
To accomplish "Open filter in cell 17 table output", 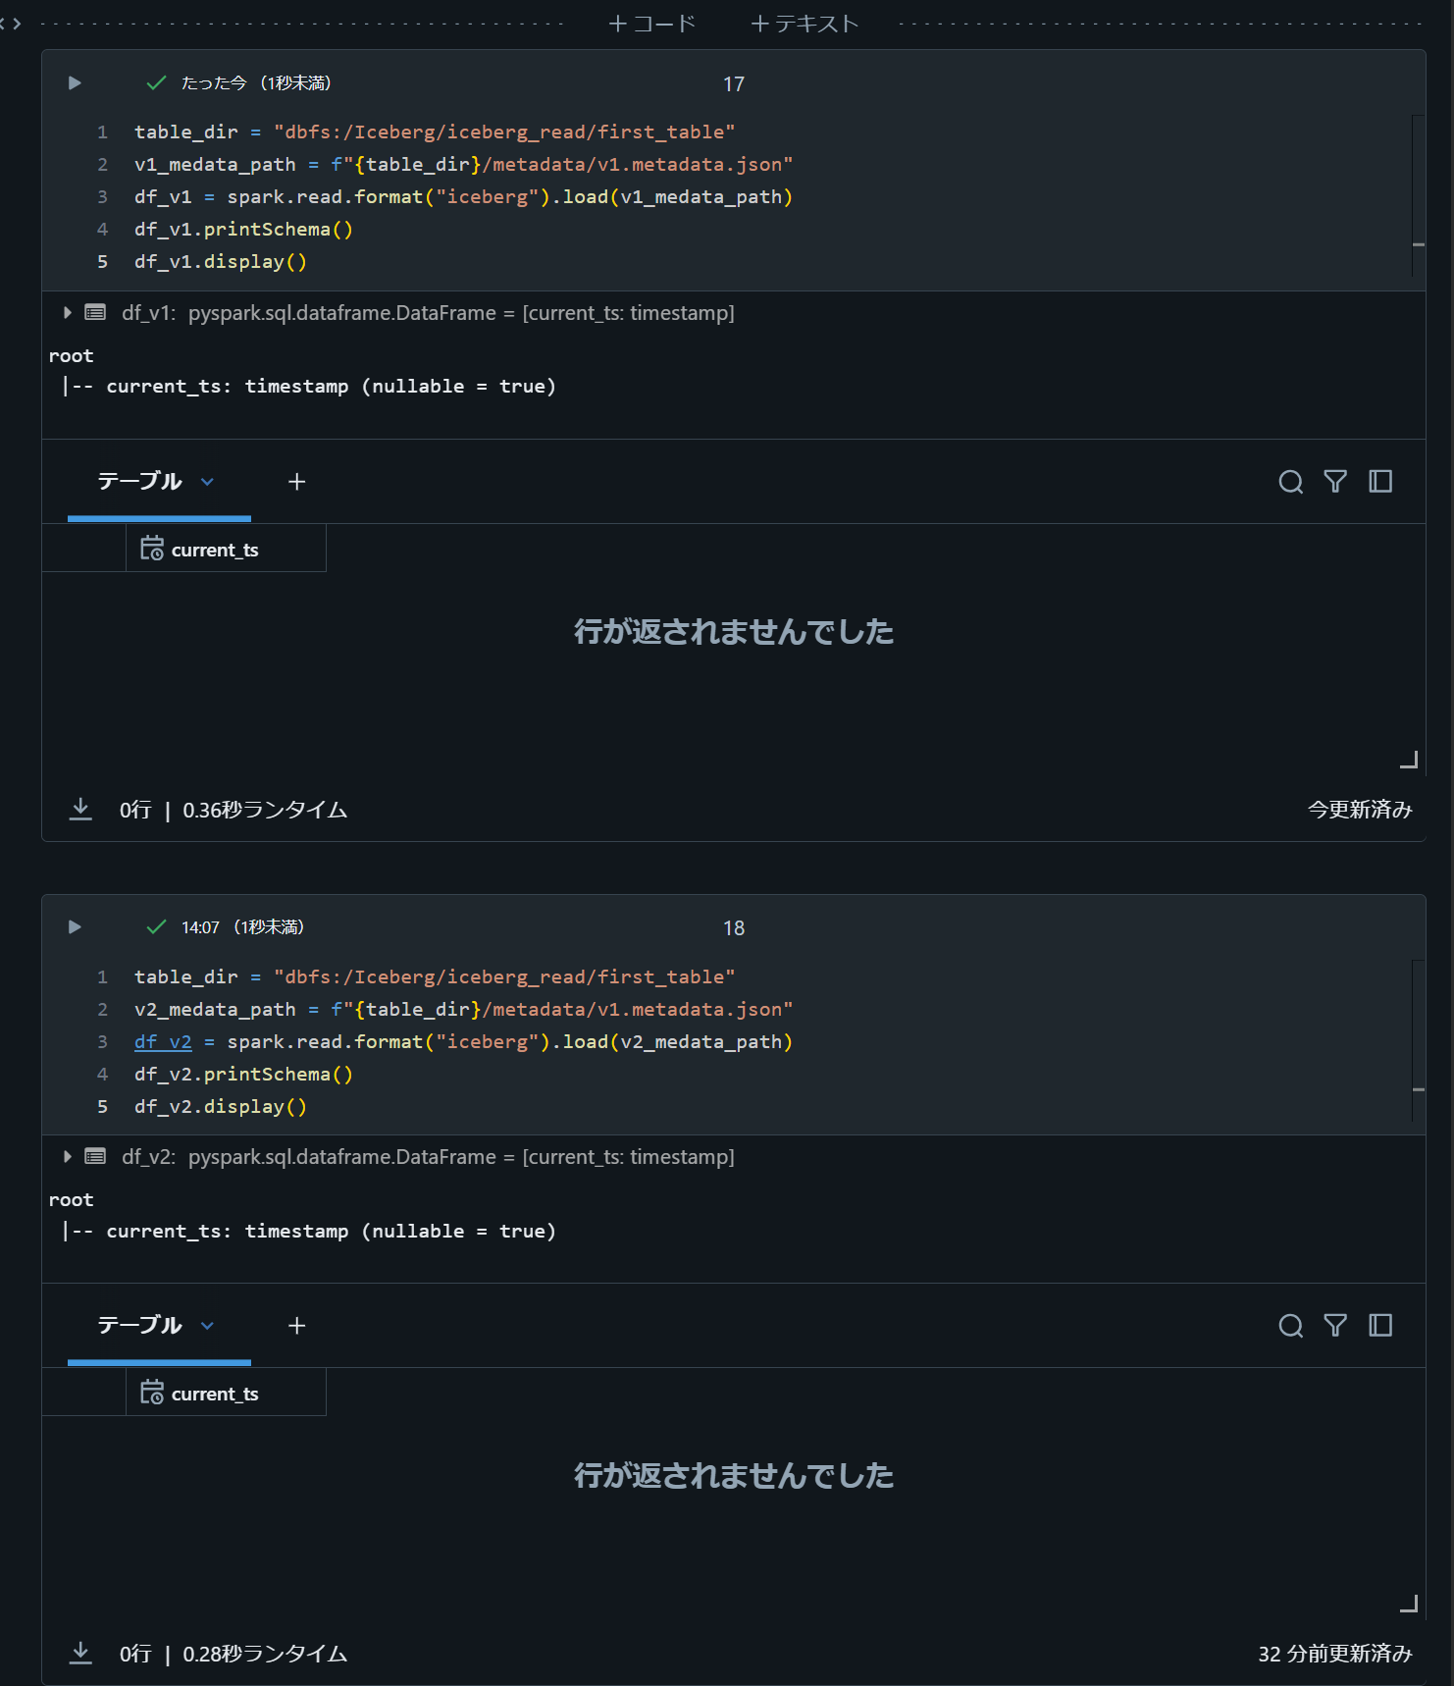I will (x=1335, y=482).
